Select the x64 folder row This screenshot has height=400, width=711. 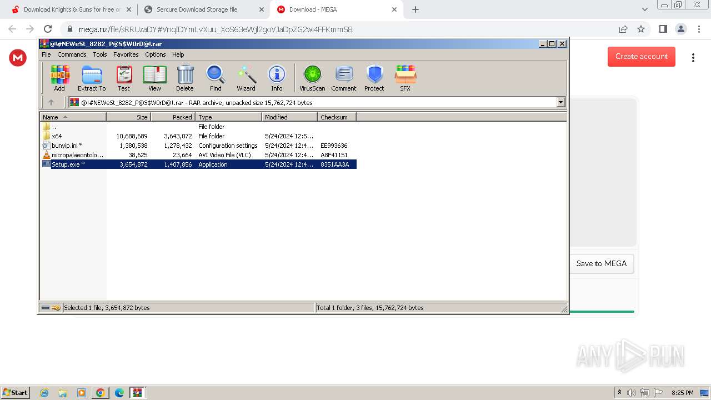pyautogui.click(x=198, y=136)
